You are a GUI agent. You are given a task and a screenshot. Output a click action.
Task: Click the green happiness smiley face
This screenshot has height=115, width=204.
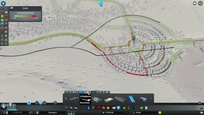[160, 112]
